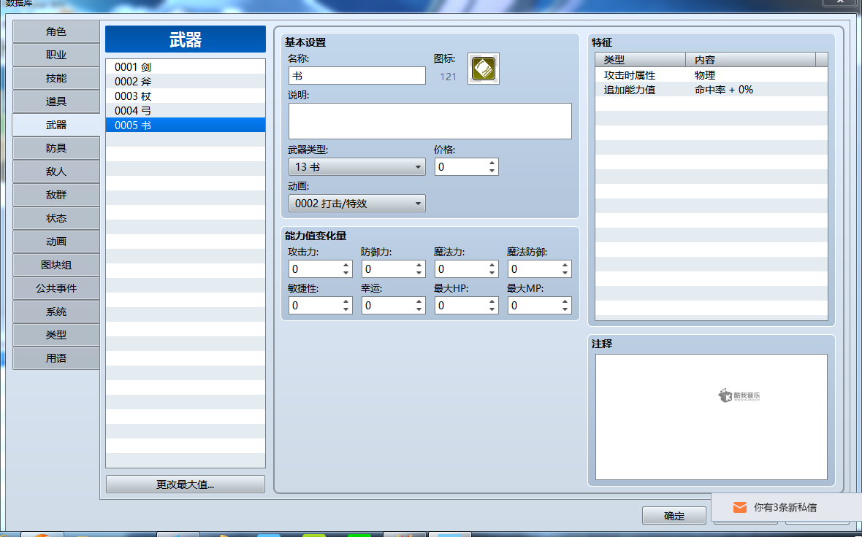Image resolution: width=862 pixels, height=537 pixels.
Task: Select weapon 0002 斧 in the list
Action: click(186, 81)
